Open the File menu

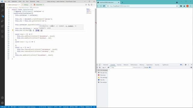pyautogui.click(x=5, y=1)
